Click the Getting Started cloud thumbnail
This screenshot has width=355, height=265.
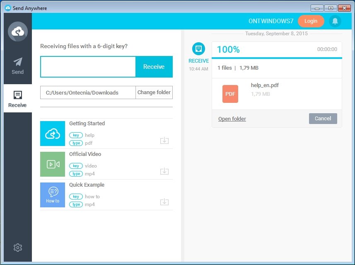pos(53,134)
